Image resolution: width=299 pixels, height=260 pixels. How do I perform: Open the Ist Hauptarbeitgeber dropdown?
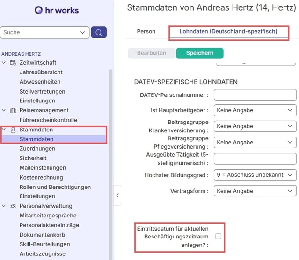[x=255, y=110]
